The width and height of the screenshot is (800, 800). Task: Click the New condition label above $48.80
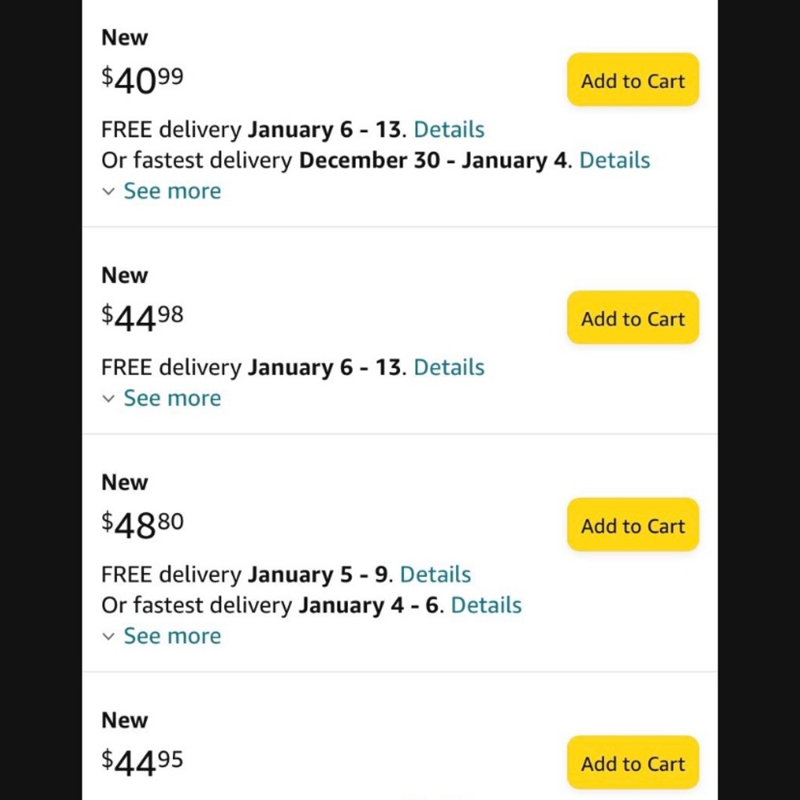pyautogui.click(x=125, y=482)
